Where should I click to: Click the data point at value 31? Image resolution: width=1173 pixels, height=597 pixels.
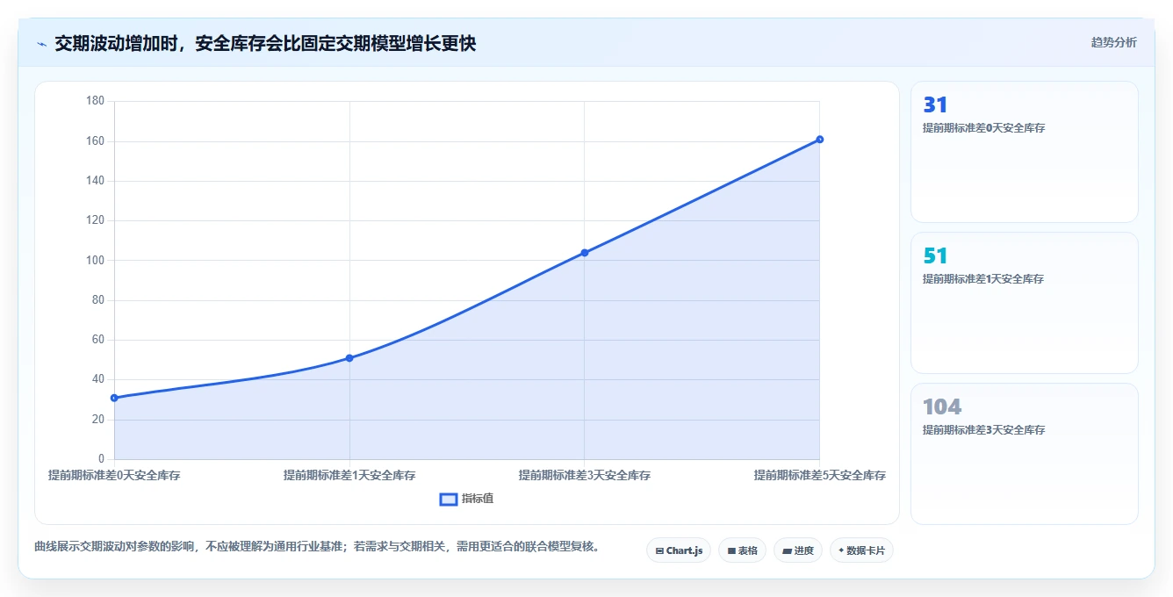[x=114, y=398]
